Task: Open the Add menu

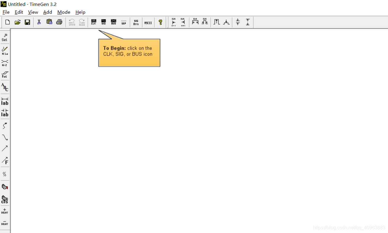Action: tap(47, 12)
